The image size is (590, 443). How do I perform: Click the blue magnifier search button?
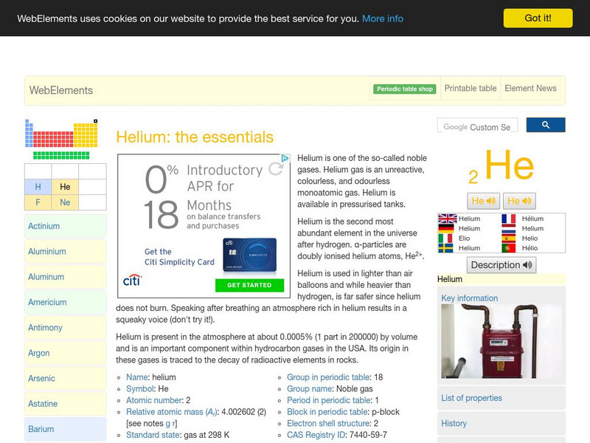(546, 126)
